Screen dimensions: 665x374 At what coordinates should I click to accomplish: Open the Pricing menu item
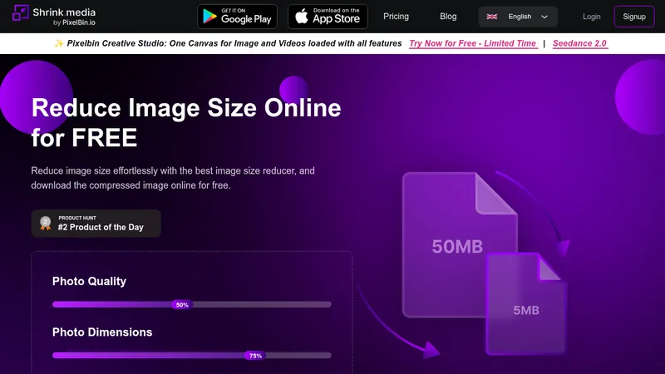[397, 17]
